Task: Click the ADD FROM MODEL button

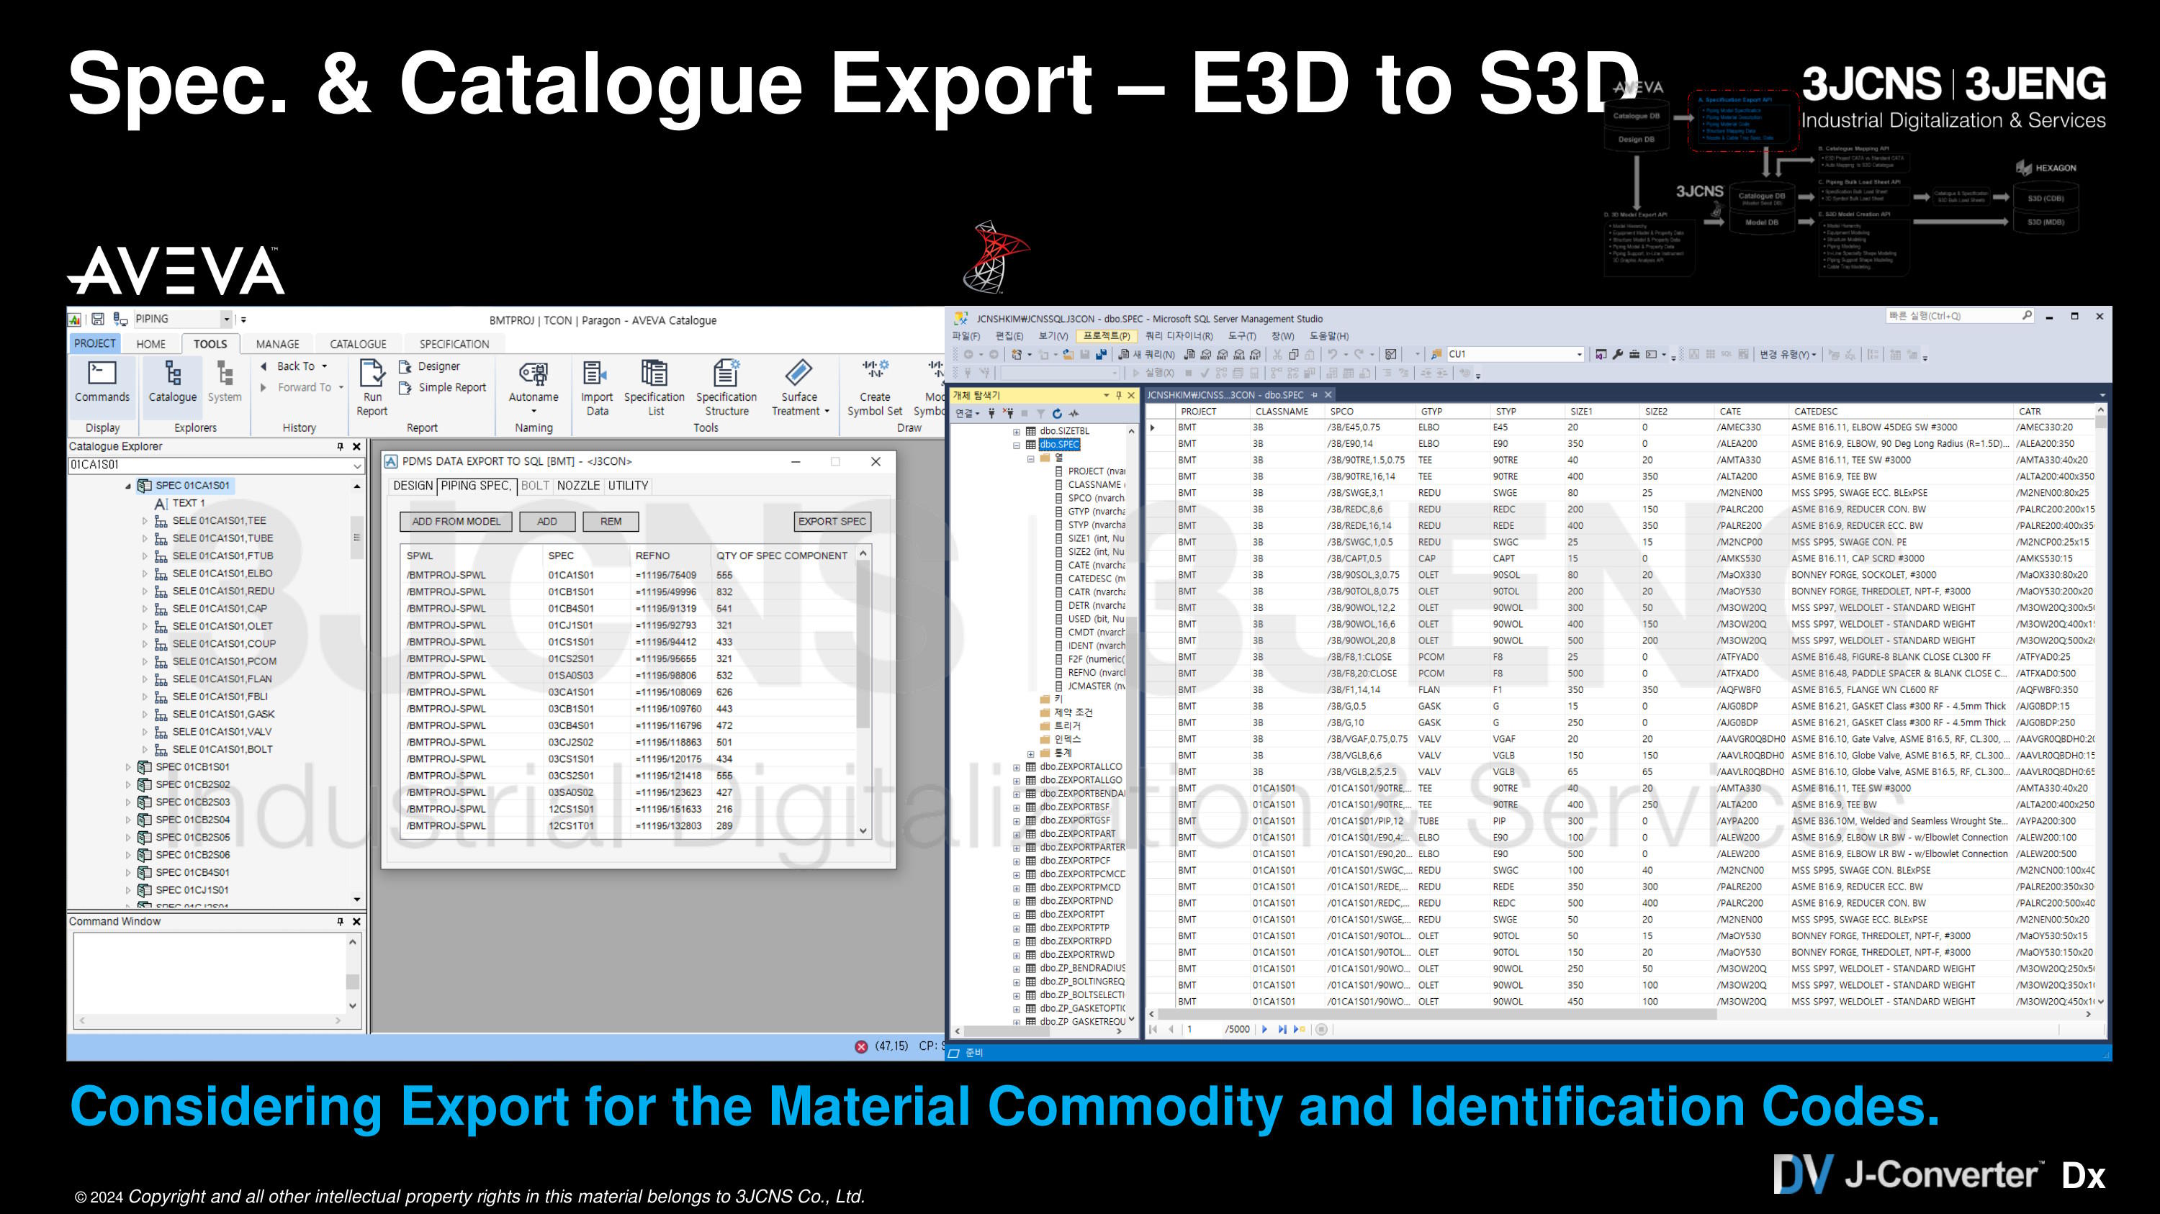Action: (x=455, y=522)
